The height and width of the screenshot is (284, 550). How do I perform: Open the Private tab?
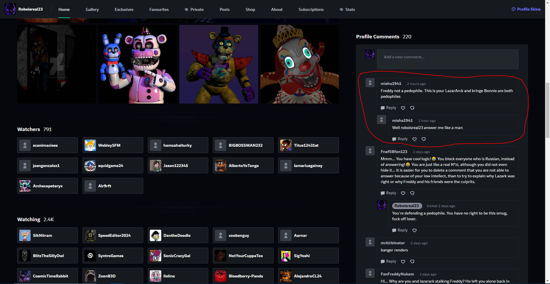click(194, 9)
